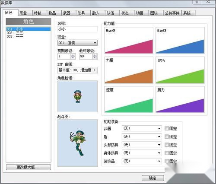The image size is (216, 184).
Task: Select the 角色 tab
Action: (10, 13)
